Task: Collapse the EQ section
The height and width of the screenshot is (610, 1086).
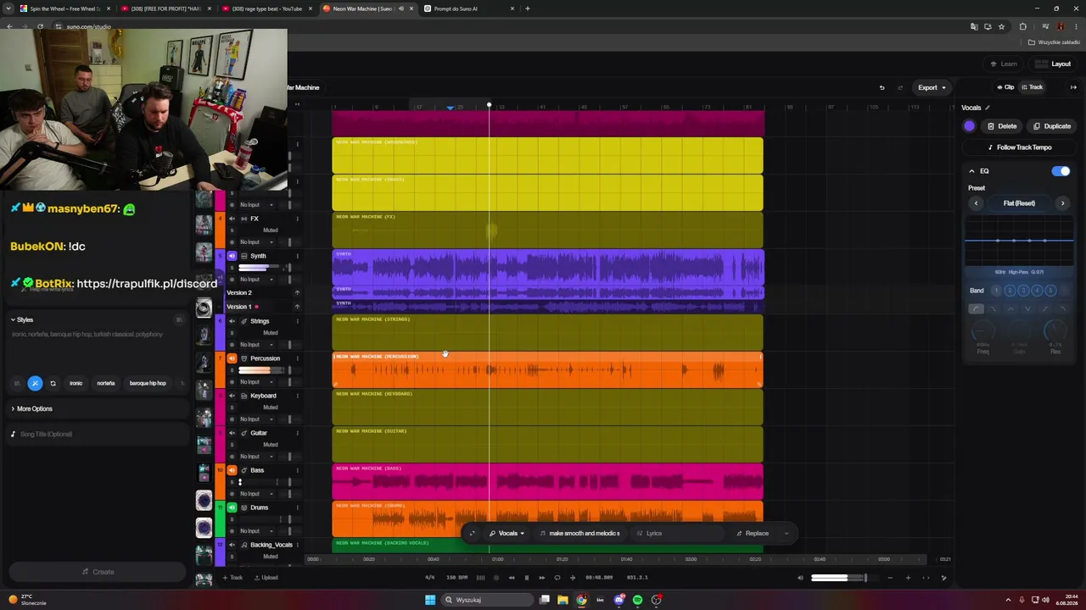Action: click(x=972, y=171)
